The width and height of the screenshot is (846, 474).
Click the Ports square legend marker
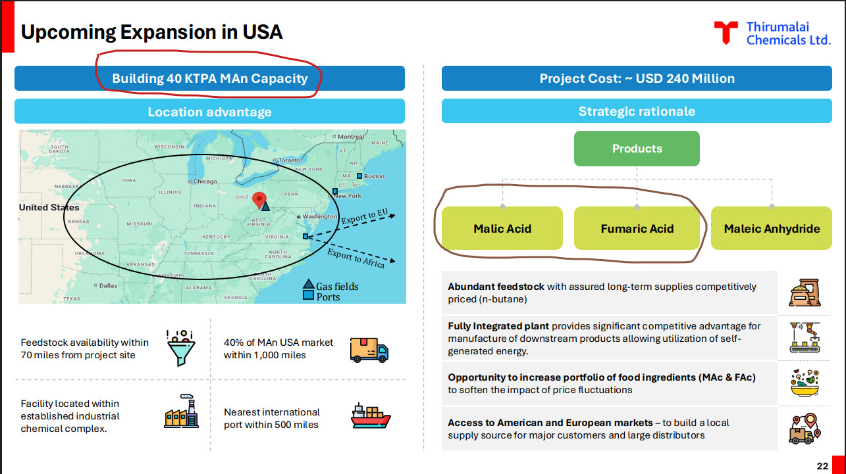[x=308, y=296]
